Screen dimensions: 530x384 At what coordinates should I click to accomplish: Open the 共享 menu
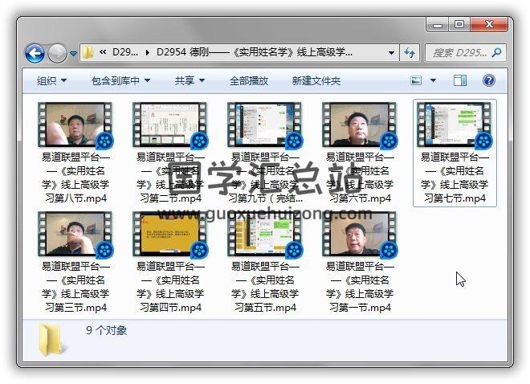[x=190, y=80]
